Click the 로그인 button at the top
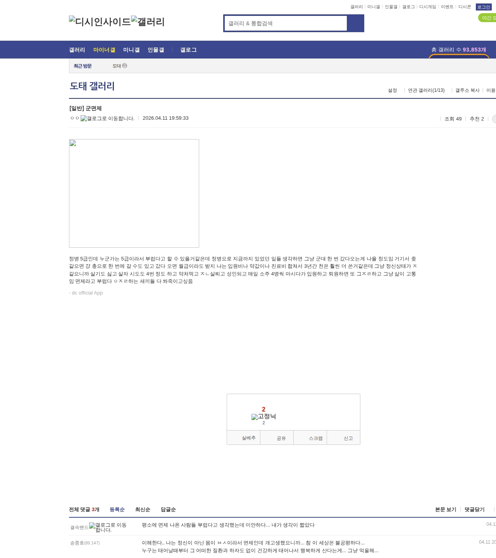The width and height of the screenshot is (496, 558). [484, 7]
